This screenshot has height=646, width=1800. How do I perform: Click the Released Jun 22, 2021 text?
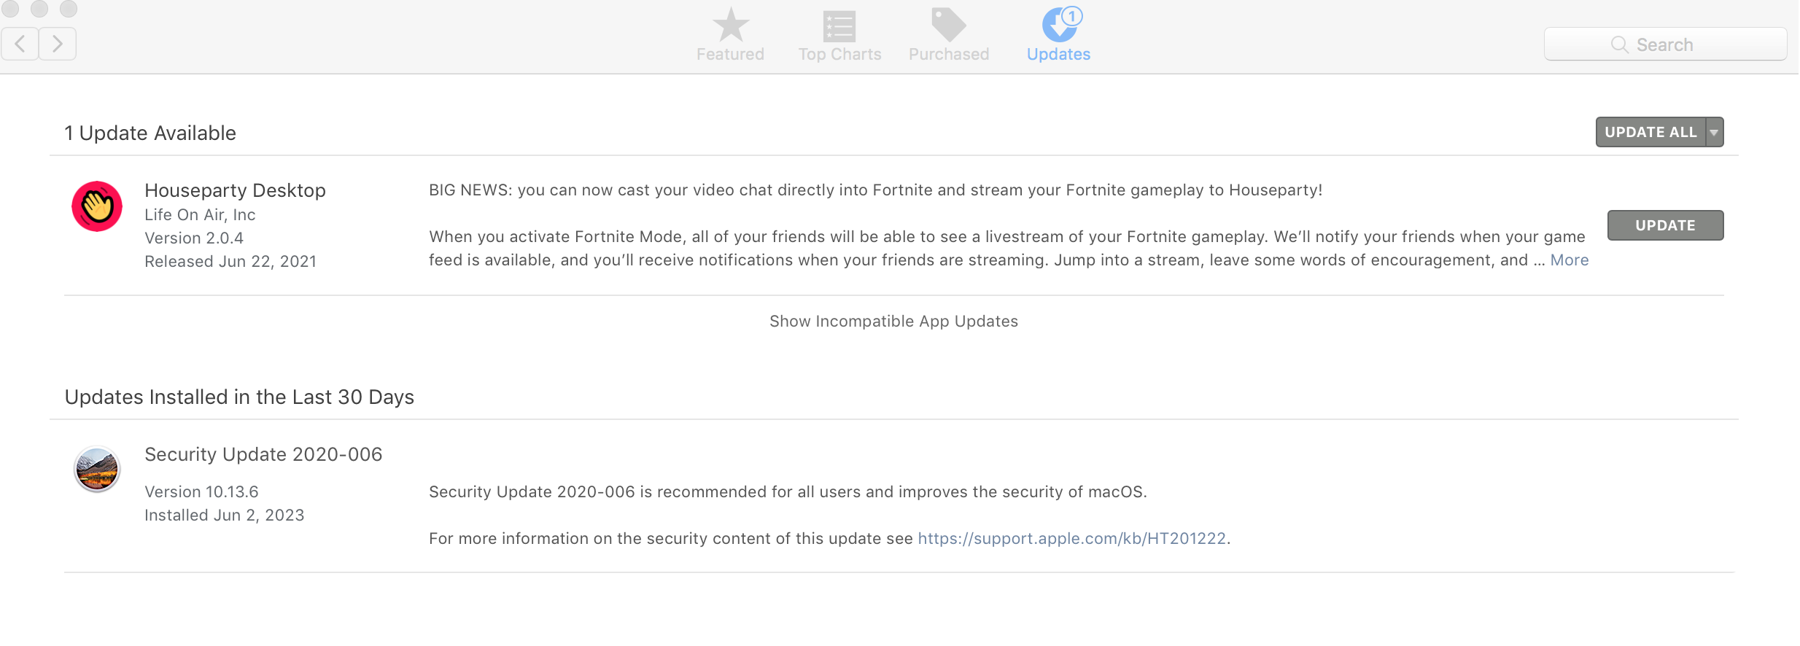(230, 262)
